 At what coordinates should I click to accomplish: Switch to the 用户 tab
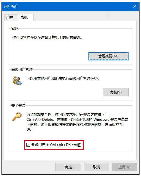tap(10, 18)
